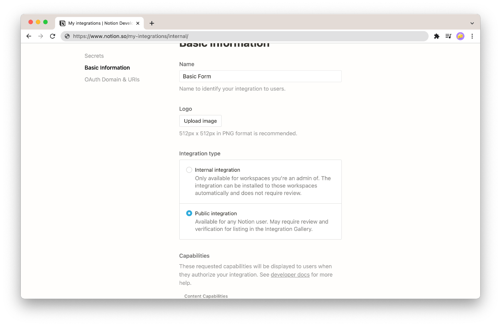Close the My integrations tab
Screen dimensions: 501x326
click(138, 23)
